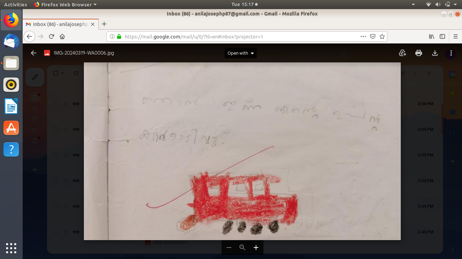Open the three-dot more options menu
The image size is (462, 259).
pyautogui.click(x=451, y=53)
